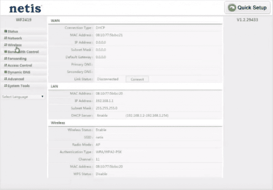This screenshot has height=190, width=273.
Task: Click the WAN MAC address ending bc:21
Action: point(109,35)
